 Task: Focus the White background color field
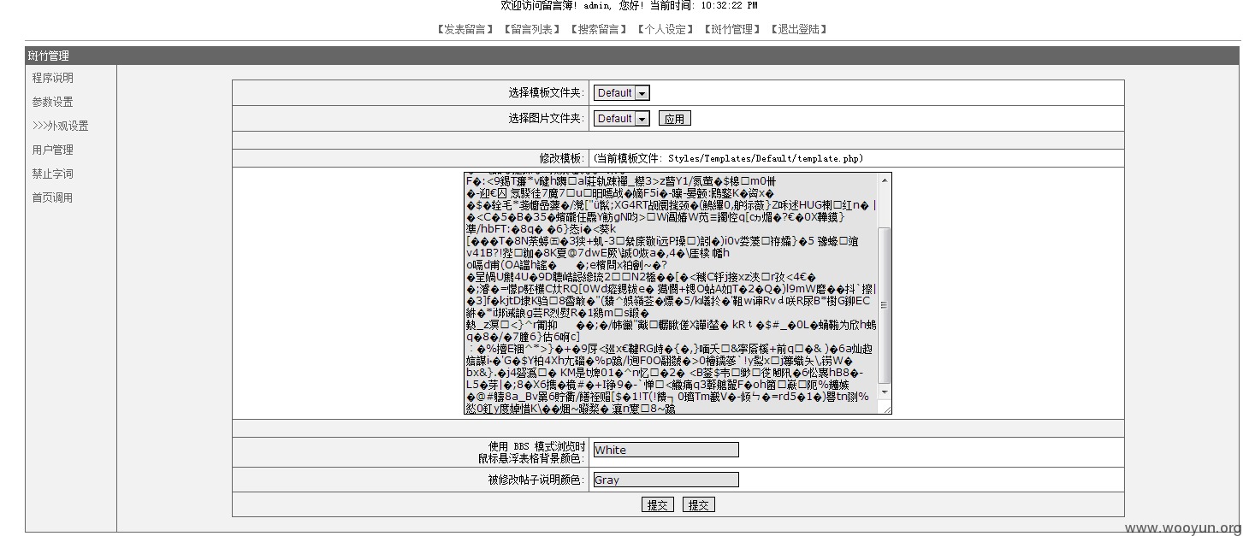[666, 450]
